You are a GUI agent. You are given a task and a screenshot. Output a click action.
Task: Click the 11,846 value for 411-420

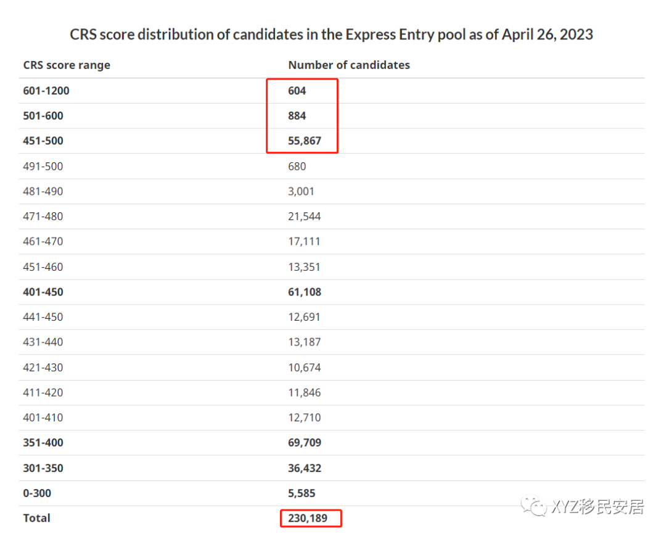[x=305, y=393]
